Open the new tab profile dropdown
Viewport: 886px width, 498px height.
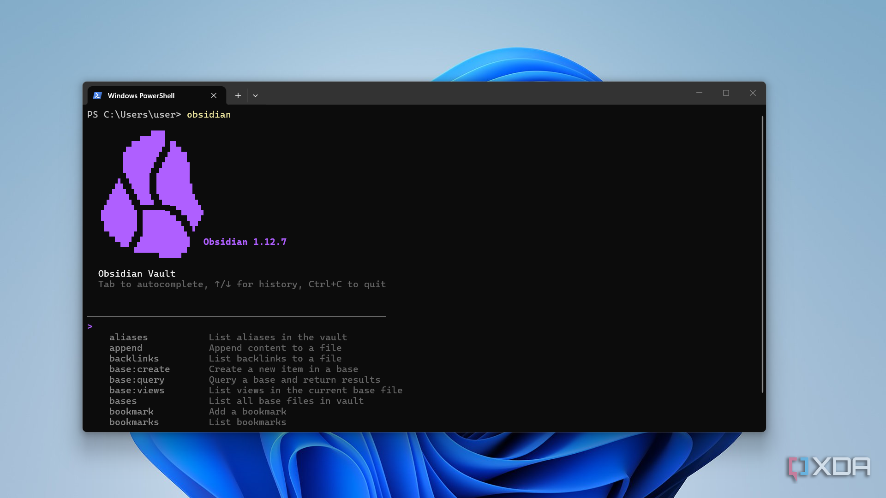click(255, 95)
